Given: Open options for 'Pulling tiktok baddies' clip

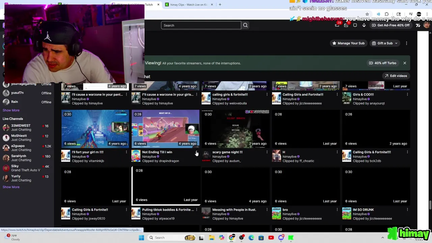Looking at the screenshot, I should (196, 210).
